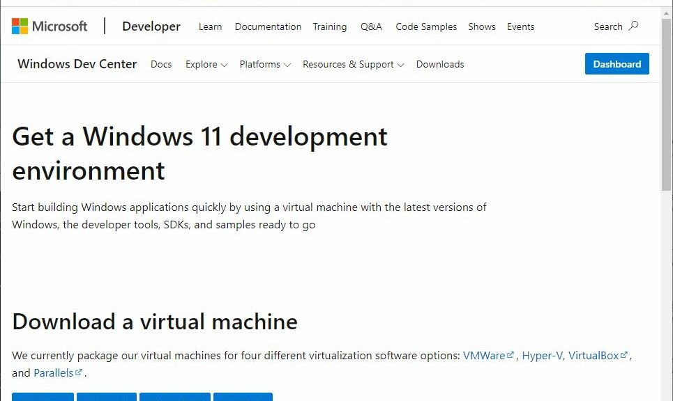Follow the VMWare external link
Viewport: 673px width, 401px height.
pyautogui.click(x=488, y=356)
